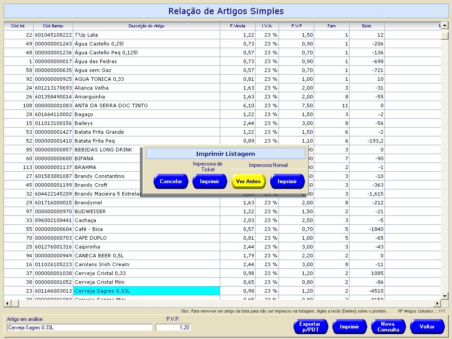This screenshot has height=339, width=452.
Task: Click the P.Venda column header
Action: click(x=237, y=26)
